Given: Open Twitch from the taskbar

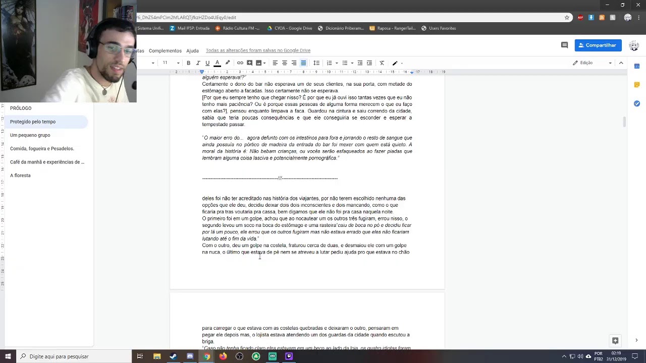Looking at the screenshot, I should [289, 356].
